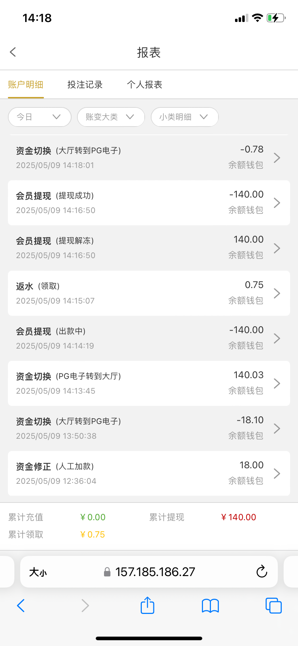Open the 小类明细 subcategory dropdown
Image resolution: width=298 pixels, height=646 pixels.
tap(185, 117)
